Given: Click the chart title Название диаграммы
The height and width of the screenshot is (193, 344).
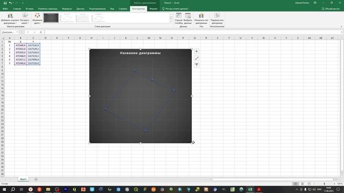Looking at the screenshot, I should 140,53.
